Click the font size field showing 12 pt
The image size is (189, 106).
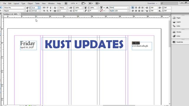pos(35,8)
